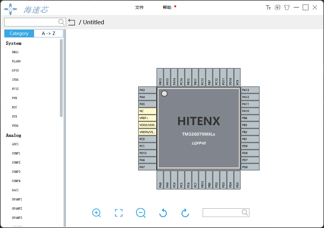
Task: Click the search icon in the peripheral search box
Action: pyautogui.click(x=61, y=22)
